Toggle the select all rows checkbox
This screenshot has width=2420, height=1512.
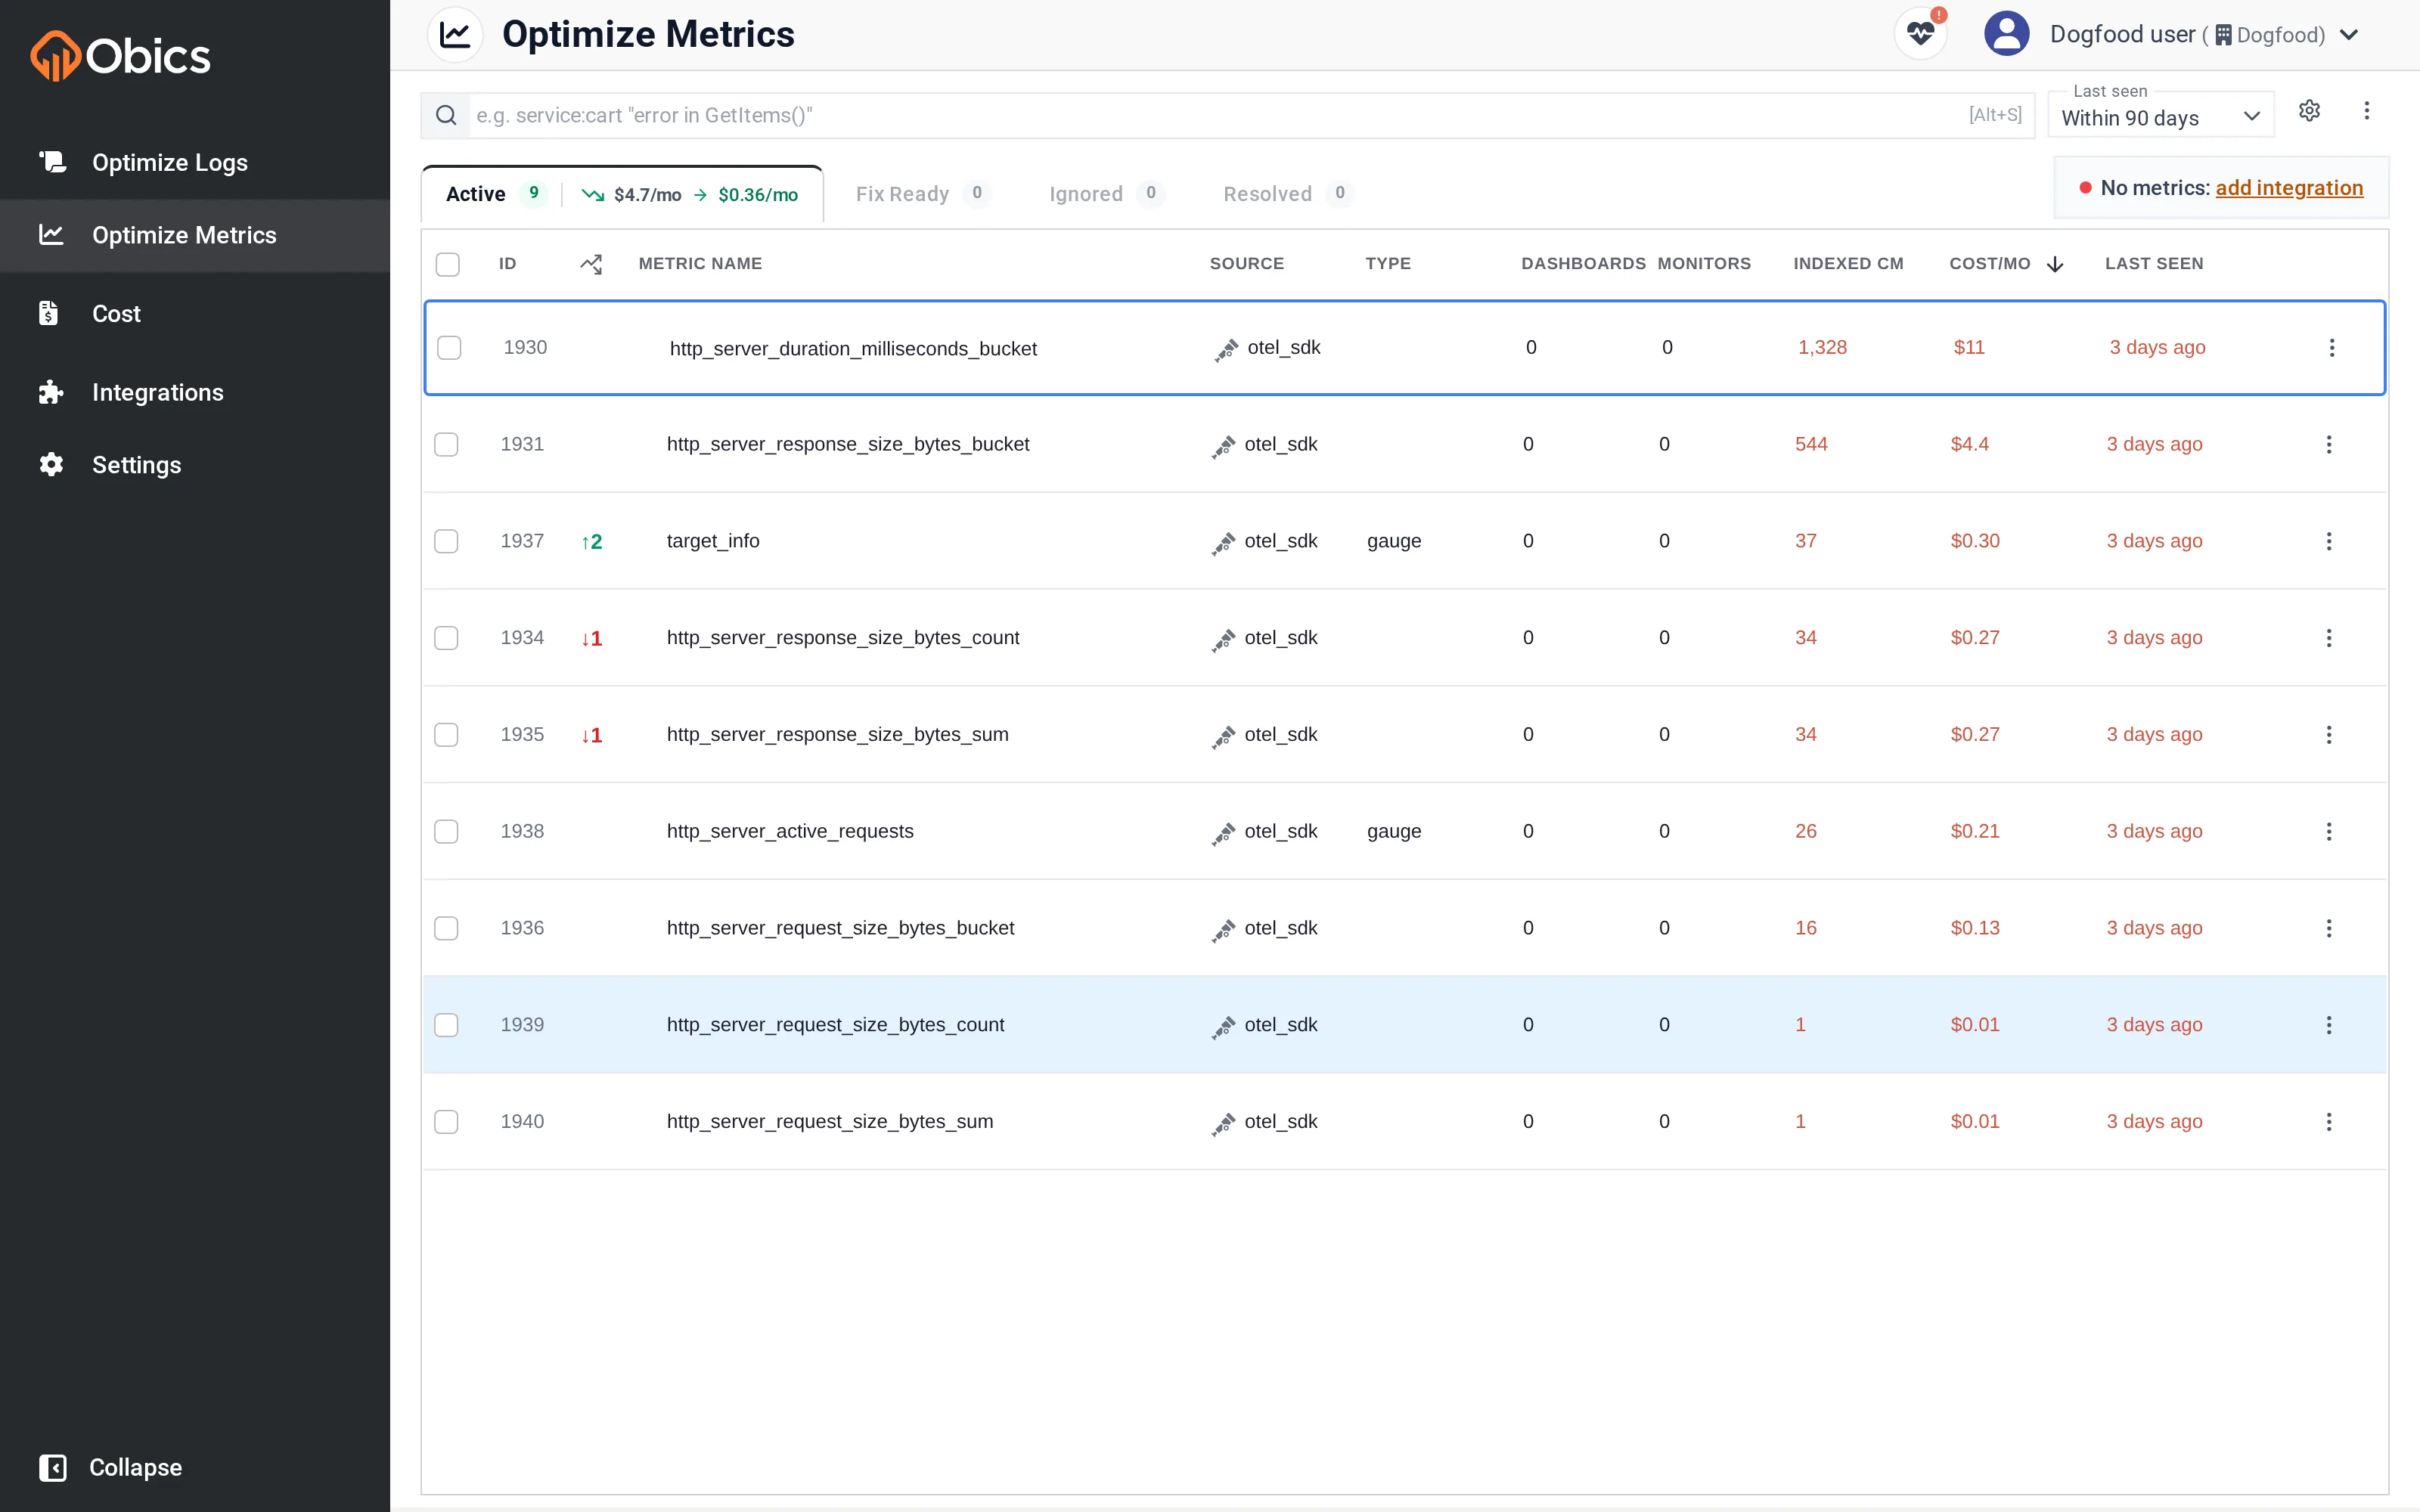tap(448, 264)
